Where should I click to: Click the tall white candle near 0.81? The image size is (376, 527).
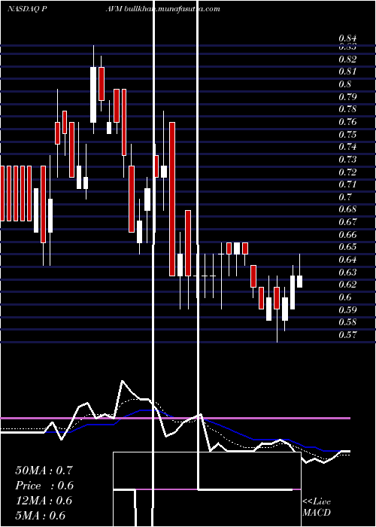[93, 95]
